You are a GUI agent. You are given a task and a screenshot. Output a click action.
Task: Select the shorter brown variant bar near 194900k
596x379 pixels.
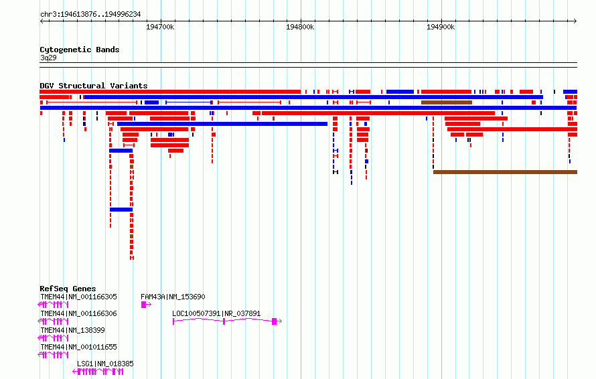click(x=447, y=102)
